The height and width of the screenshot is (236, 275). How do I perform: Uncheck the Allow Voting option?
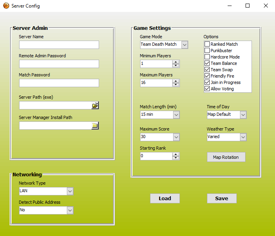207,89
